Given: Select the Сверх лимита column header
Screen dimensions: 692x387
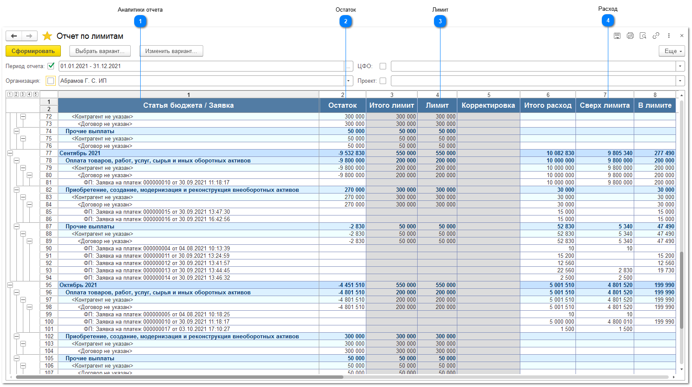Looking at the screenshot, I should pyautogui.click(x=605, y=105).
